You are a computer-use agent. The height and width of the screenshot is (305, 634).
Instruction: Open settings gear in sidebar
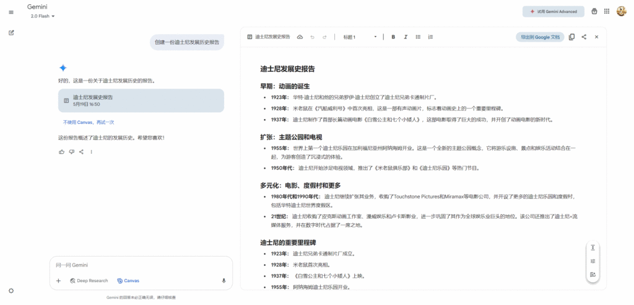[11, 291]
